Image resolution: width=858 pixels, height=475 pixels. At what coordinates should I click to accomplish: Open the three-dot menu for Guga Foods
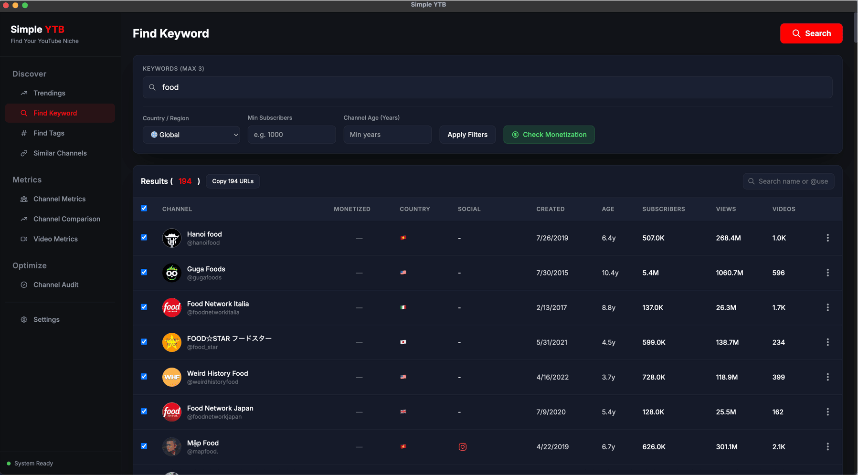coord(827,273)
